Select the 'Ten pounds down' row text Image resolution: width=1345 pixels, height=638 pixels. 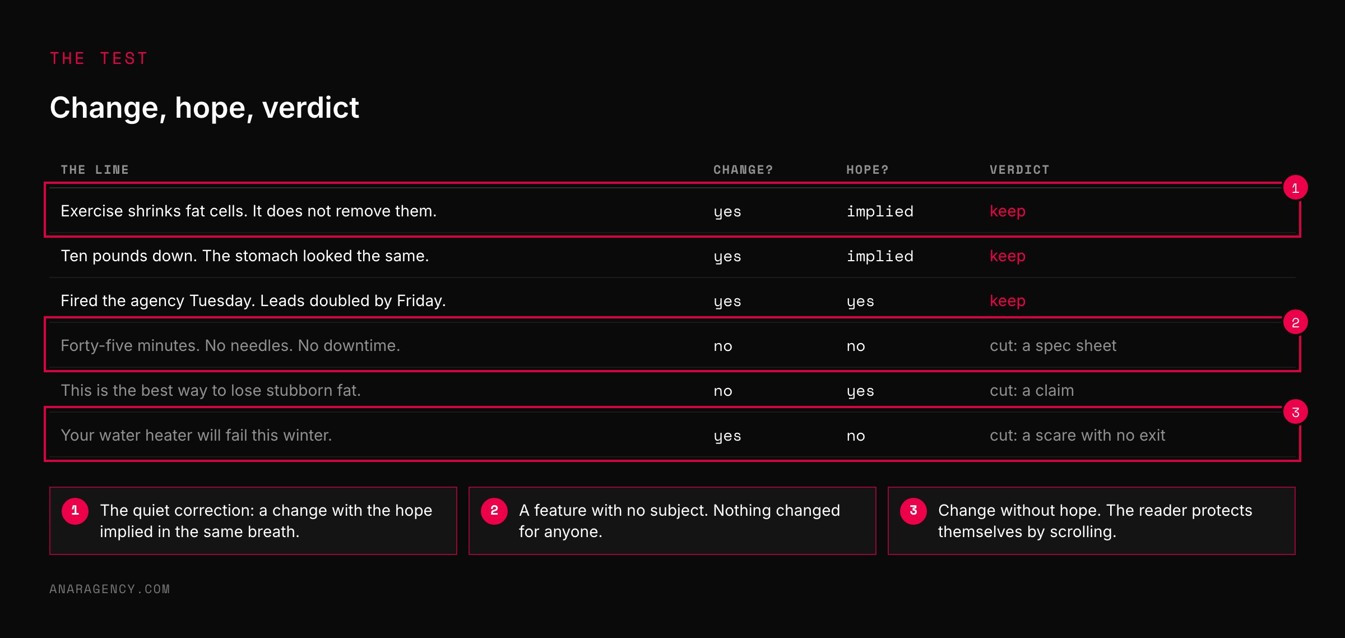pyautogui.click(x=244, y=256)
